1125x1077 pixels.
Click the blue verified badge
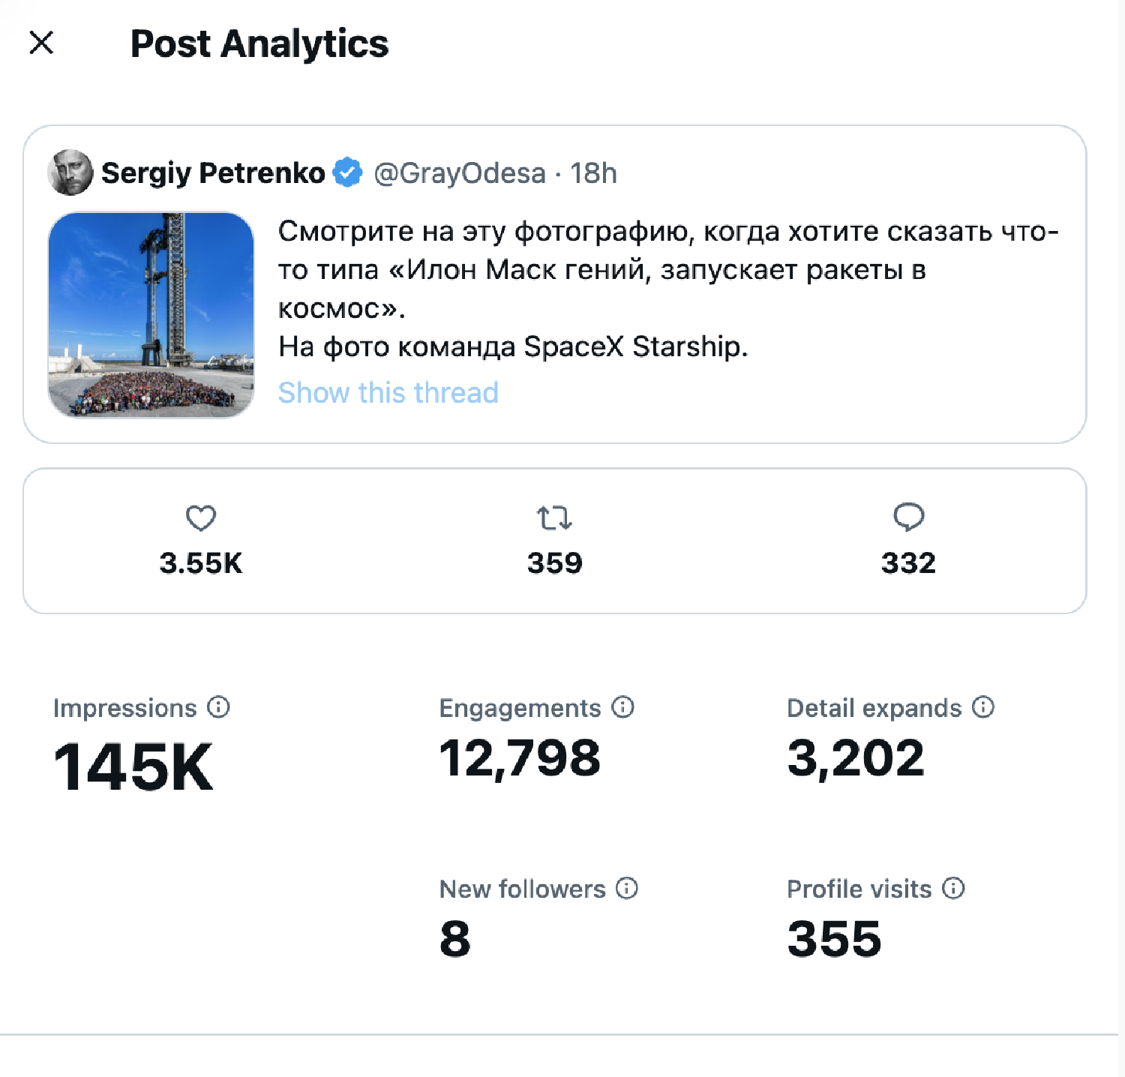click(x=347, y=173)
